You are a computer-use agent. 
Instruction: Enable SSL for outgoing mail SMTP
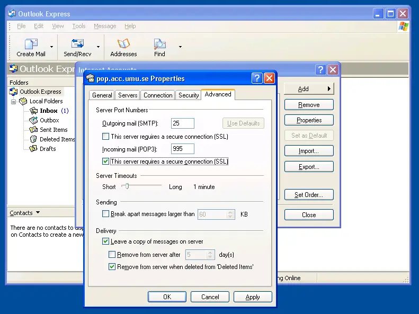[x=105, y=137]
